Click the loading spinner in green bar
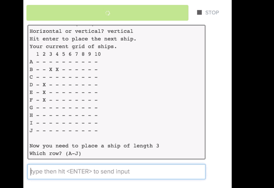The width and height of the screenshot is (274, 188). (x=108, y=13)
